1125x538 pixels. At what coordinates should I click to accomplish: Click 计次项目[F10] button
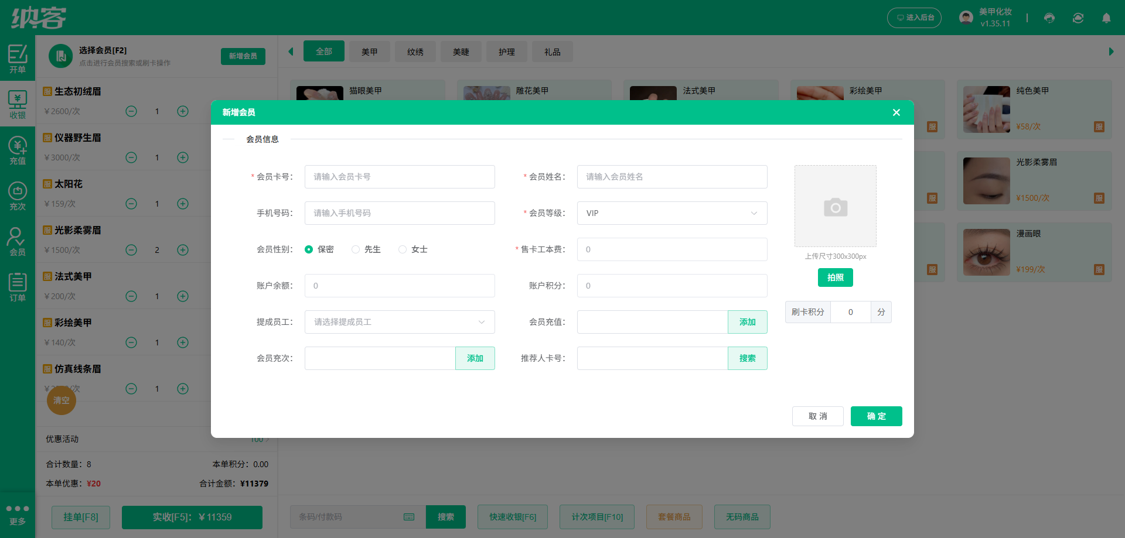(597, 517)
